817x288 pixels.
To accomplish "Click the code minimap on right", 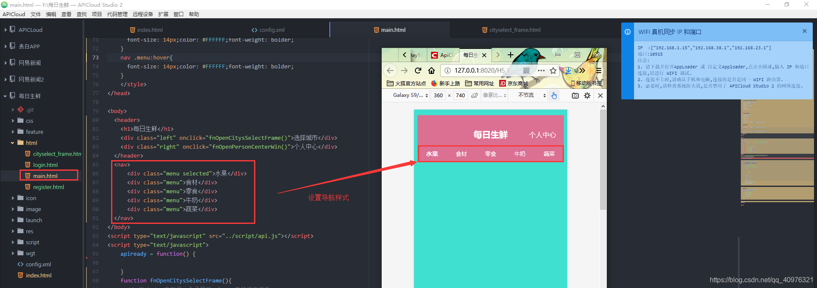I will coord(777,153).
